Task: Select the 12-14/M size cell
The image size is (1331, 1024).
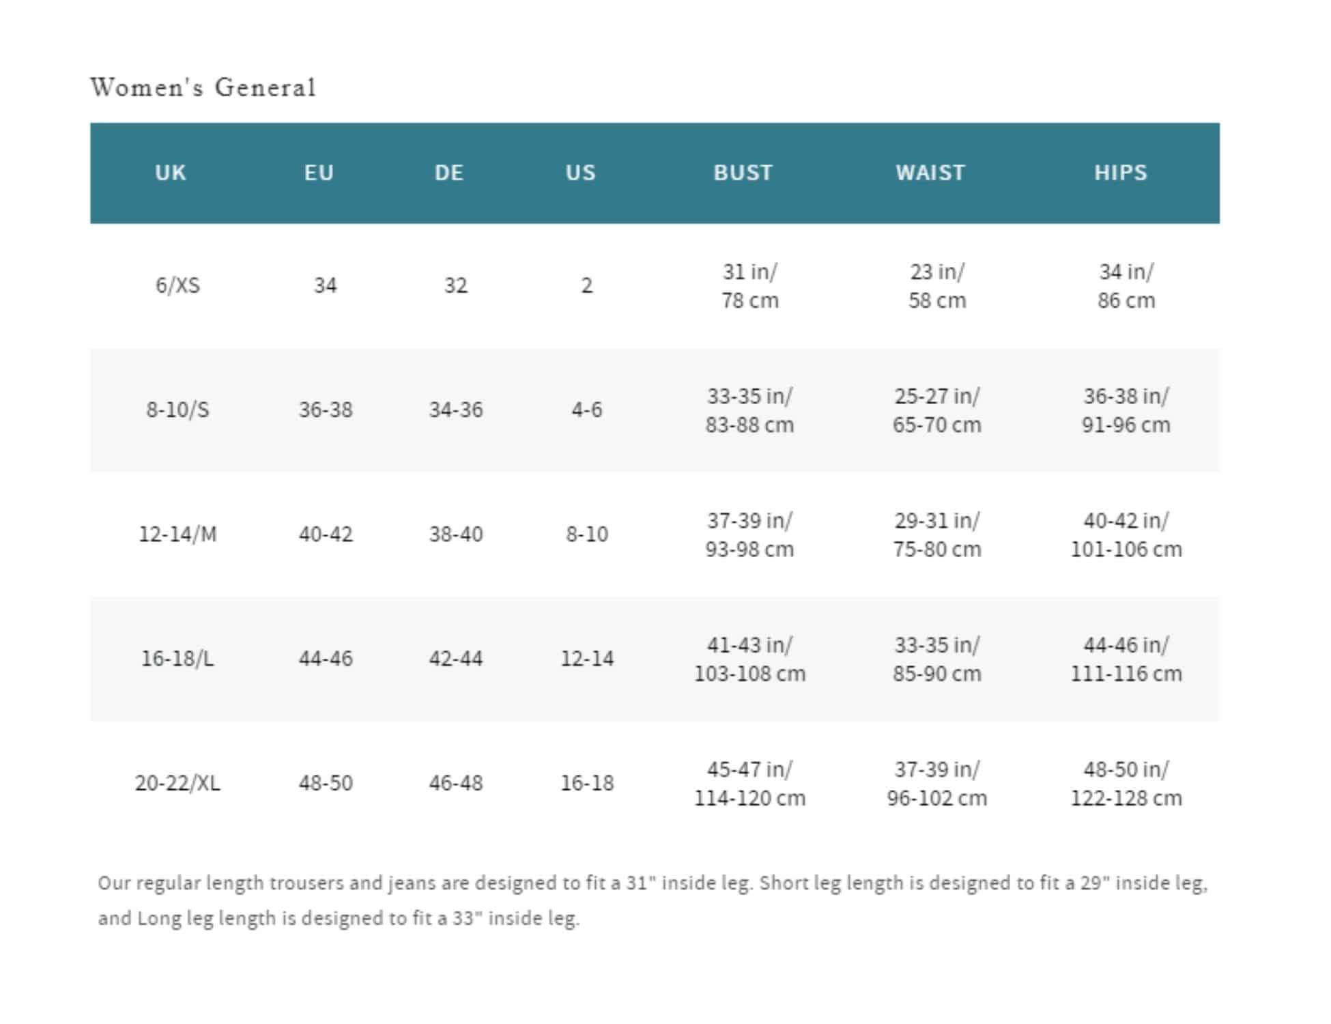Action: [177, 535]
